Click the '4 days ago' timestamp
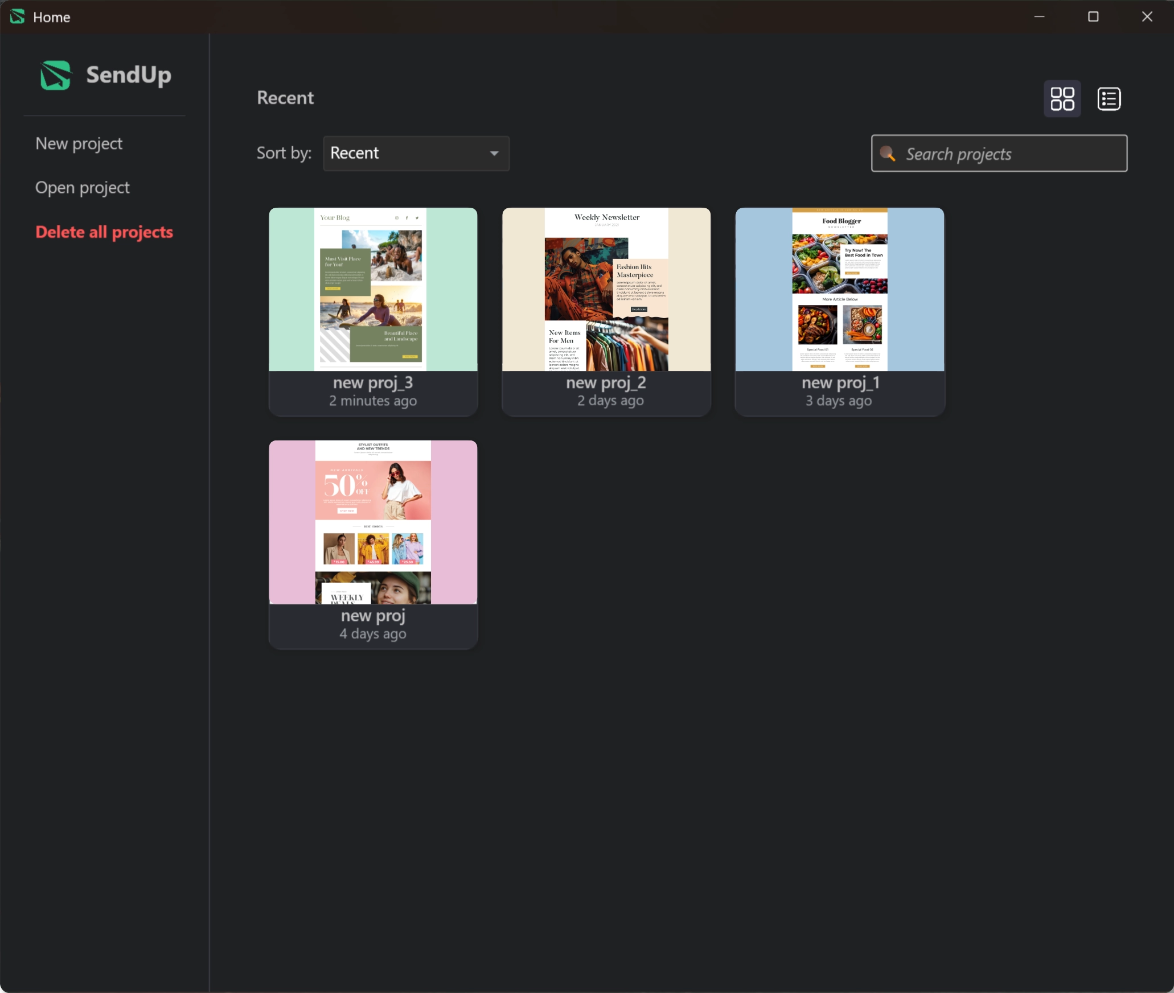The height and width of the screenshot is (993, 1174). tap(373, 633)
